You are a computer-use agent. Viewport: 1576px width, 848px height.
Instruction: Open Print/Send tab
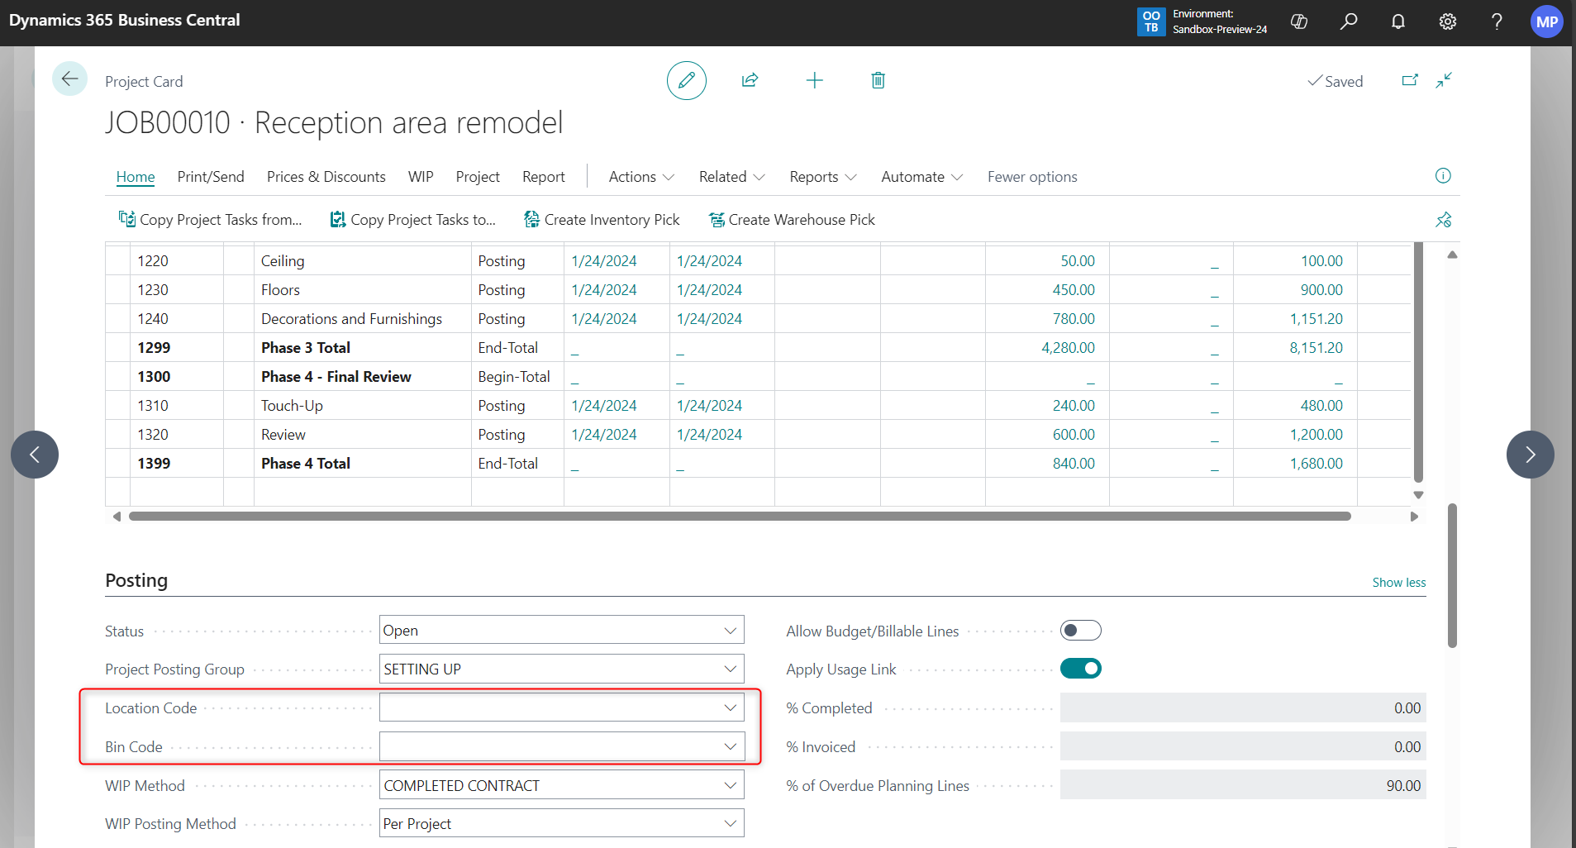pos(211,177)
